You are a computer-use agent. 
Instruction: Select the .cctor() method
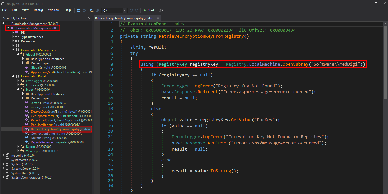click(48, 103)
